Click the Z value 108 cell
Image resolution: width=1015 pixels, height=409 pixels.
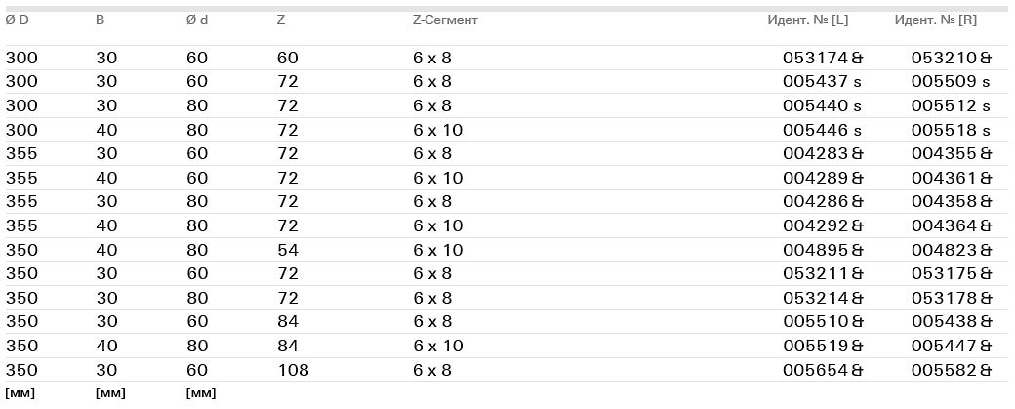coord(292,370)
